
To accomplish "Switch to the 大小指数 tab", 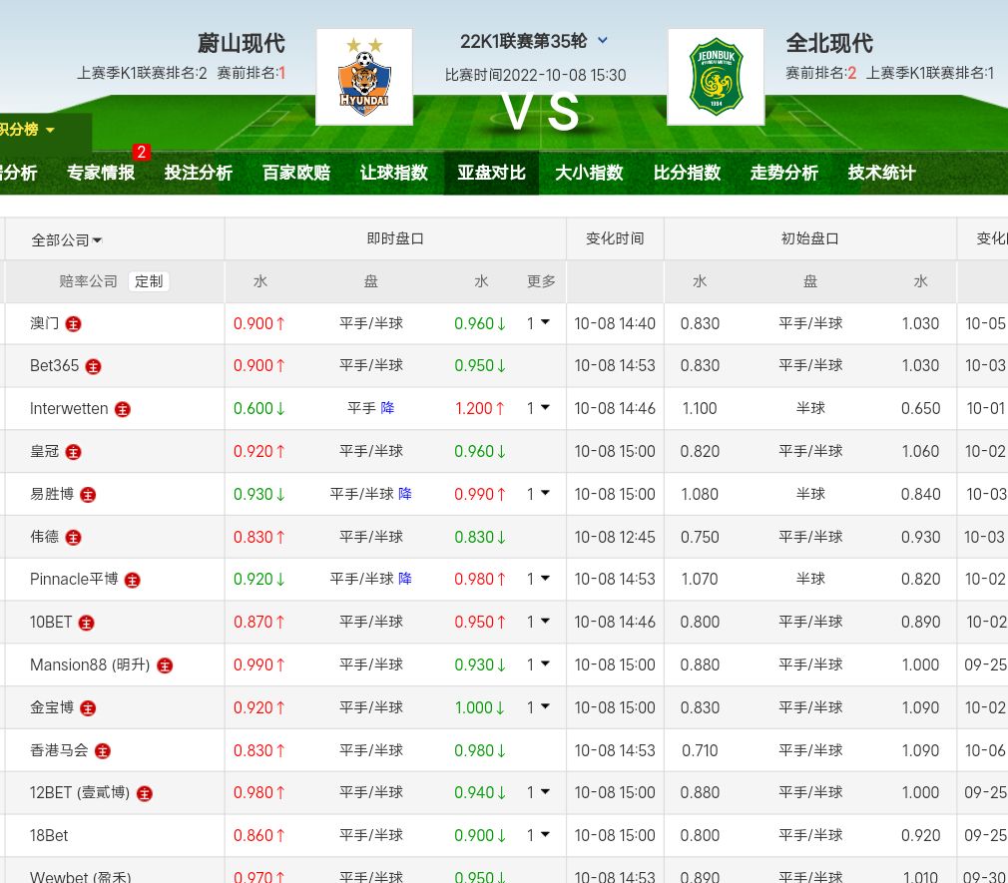I will (589, 173).
